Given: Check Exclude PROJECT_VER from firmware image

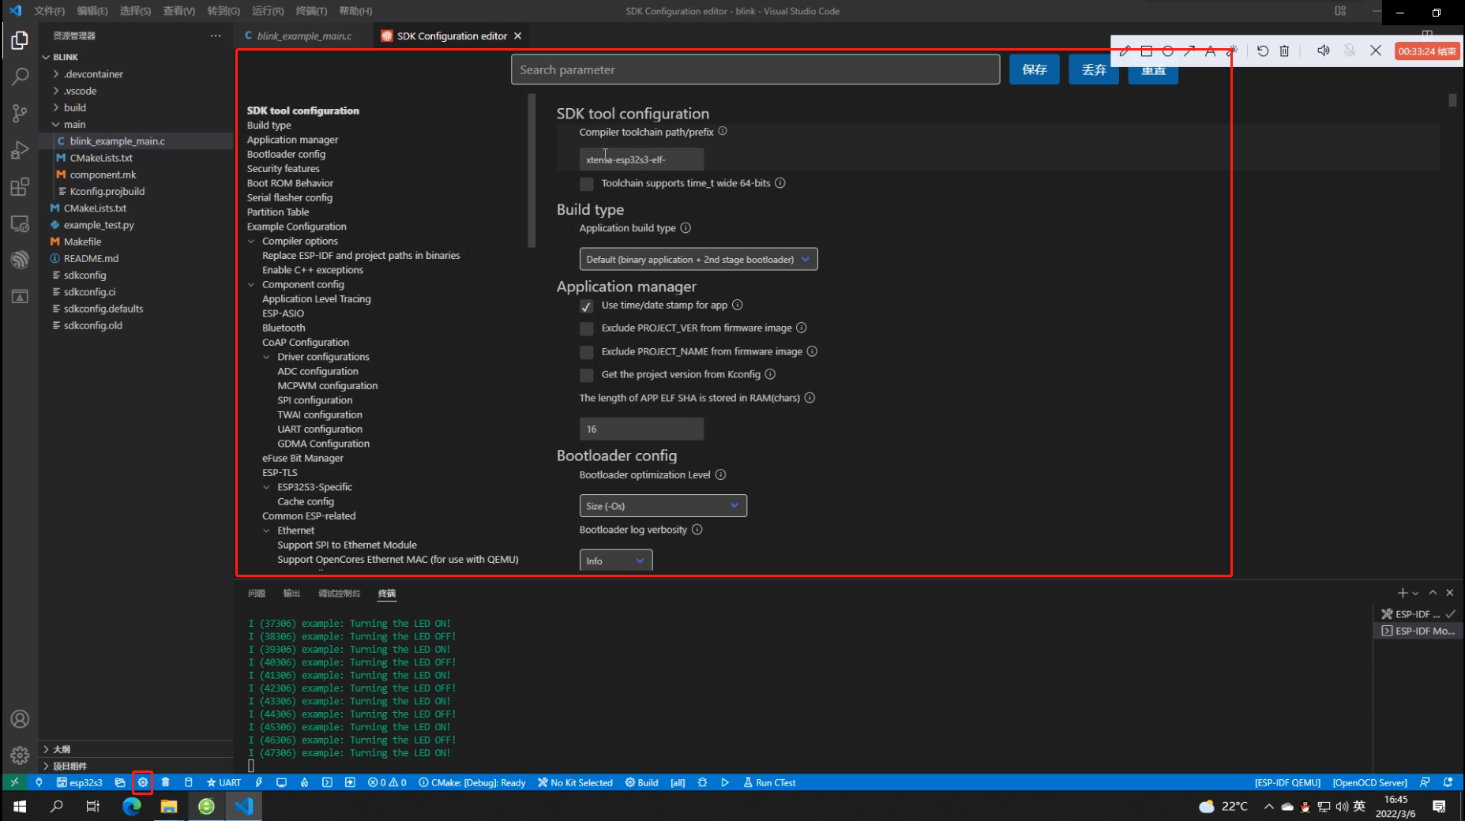Looking at the screenshot, I should (x=587, y=329).
